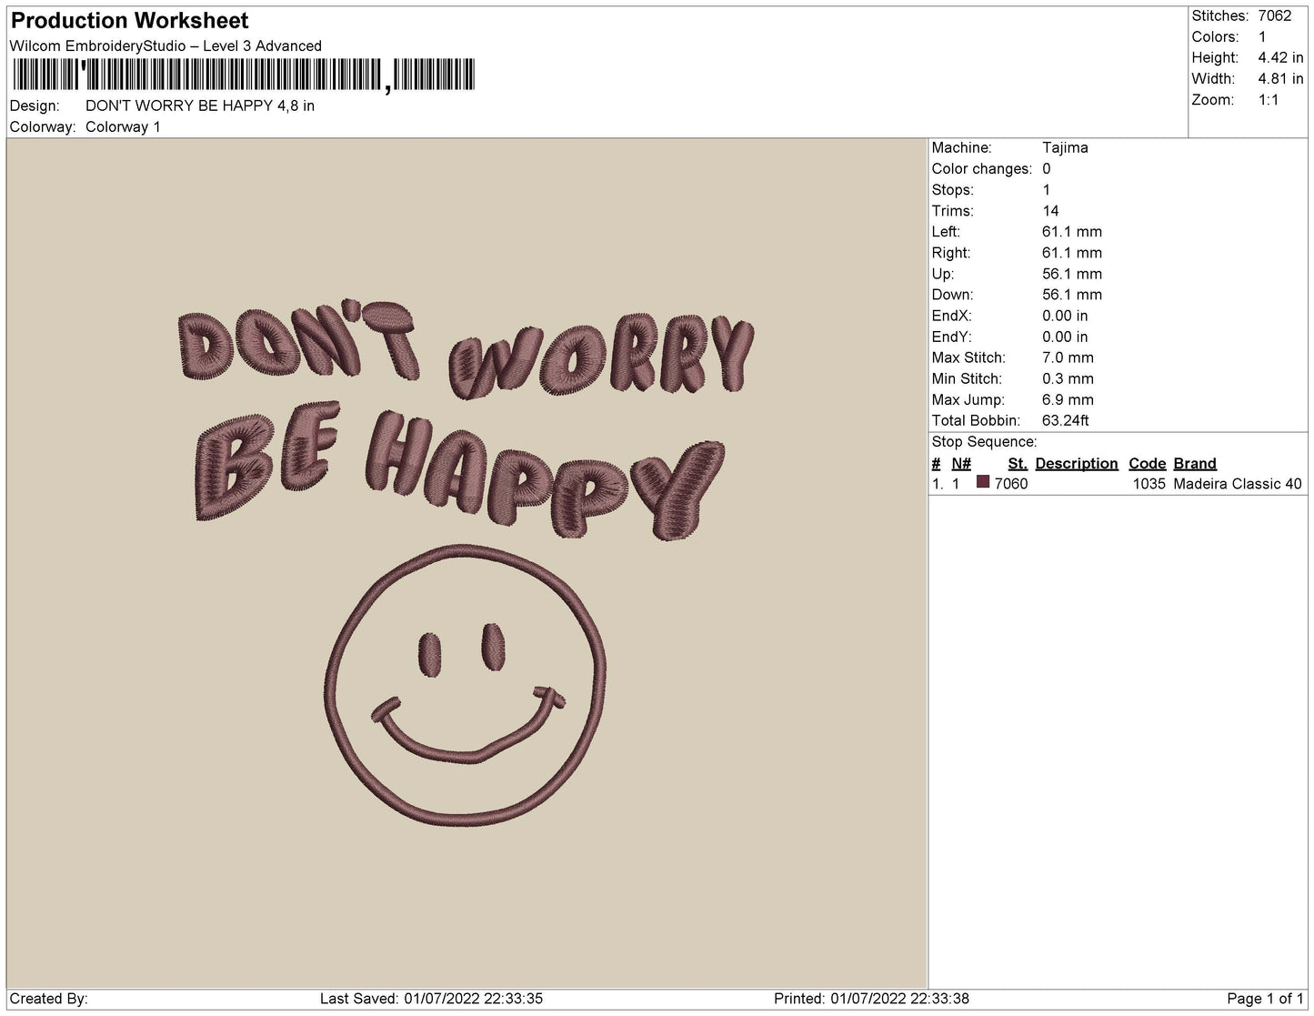
Task: Select the Max Stitch value 7.0 mm
Action: point(1068,357)
